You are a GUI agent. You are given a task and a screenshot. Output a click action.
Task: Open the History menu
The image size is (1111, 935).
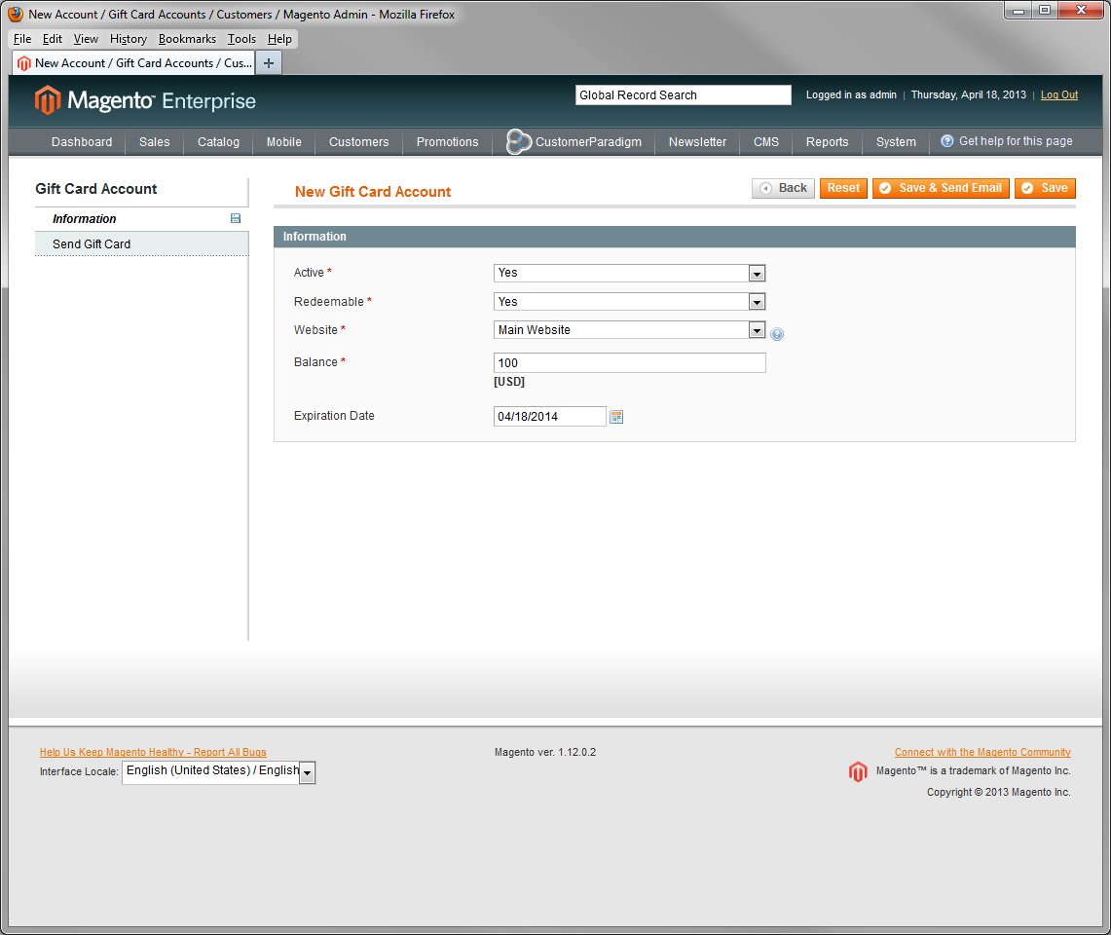(x=129, y=39)
